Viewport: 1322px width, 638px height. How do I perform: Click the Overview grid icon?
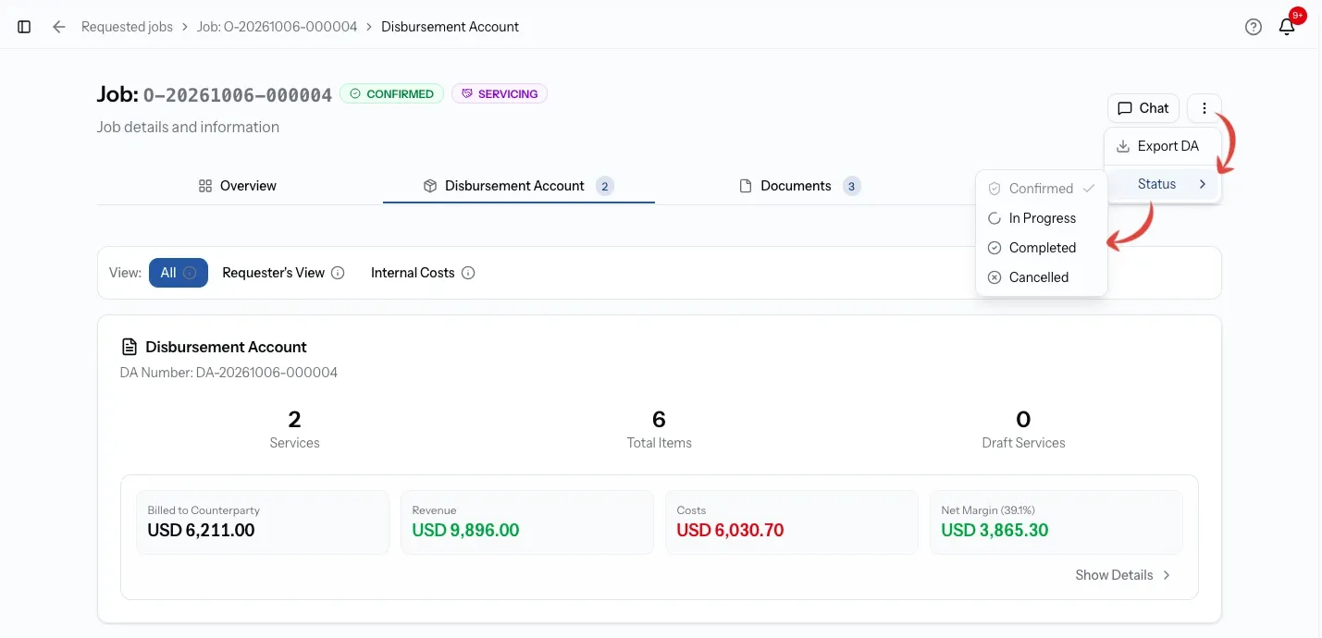click(x=205, y=186)
